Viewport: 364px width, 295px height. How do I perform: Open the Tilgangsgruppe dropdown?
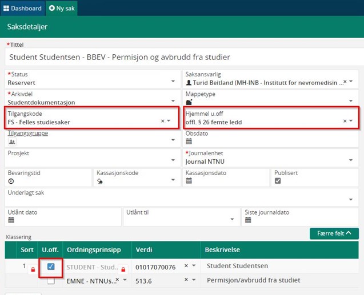(173, 140)
